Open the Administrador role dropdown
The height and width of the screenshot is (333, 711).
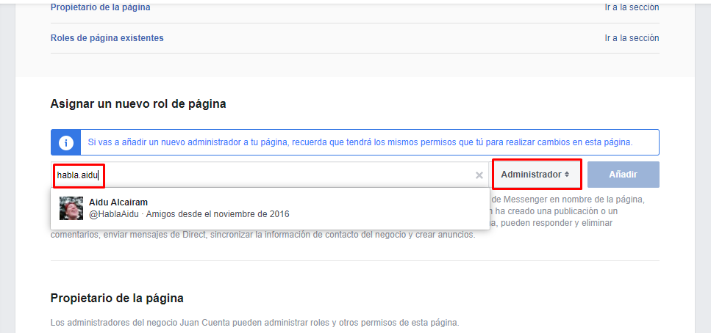[x=536, y=175]
